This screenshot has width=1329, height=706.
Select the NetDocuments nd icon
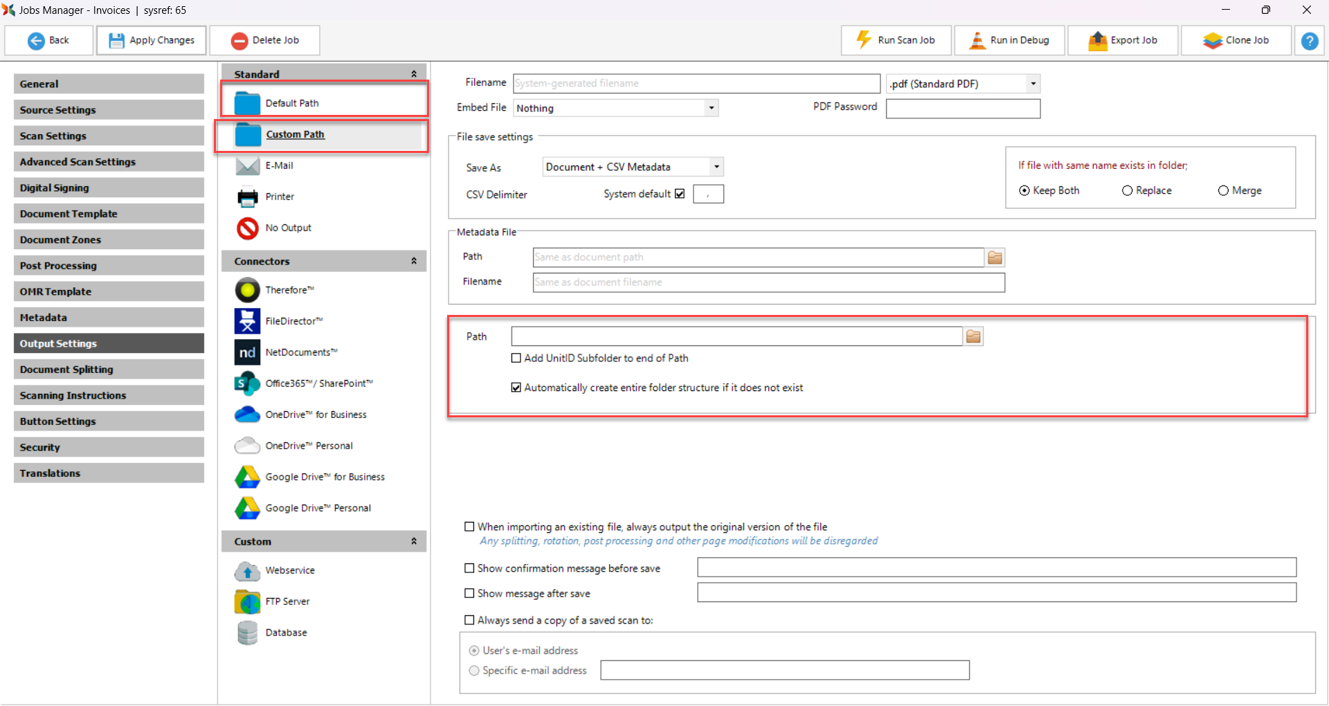coord(247,352)
